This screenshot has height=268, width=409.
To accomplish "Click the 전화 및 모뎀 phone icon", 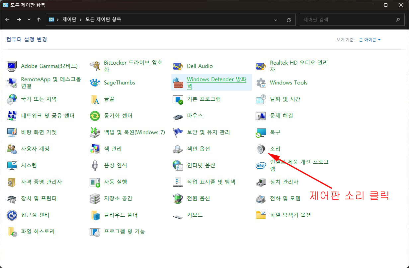I will (261, 198).
